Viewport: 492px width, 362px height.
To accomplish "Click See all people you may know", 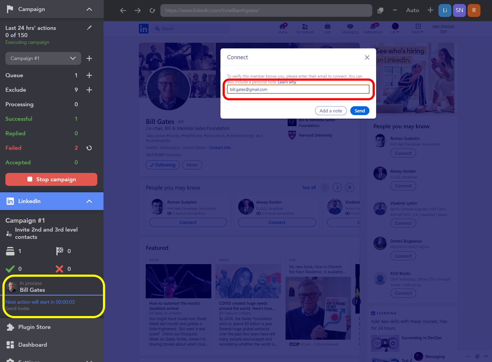I will coord(309,187).
